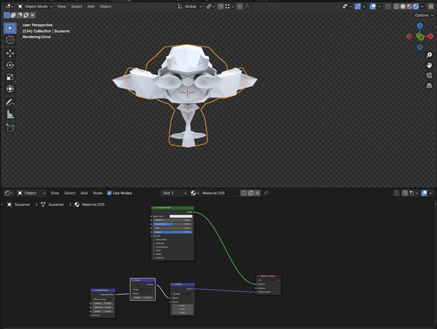Activate the Annotate pencil tool
The image size is (437, 329).
(x=10, y=102)
